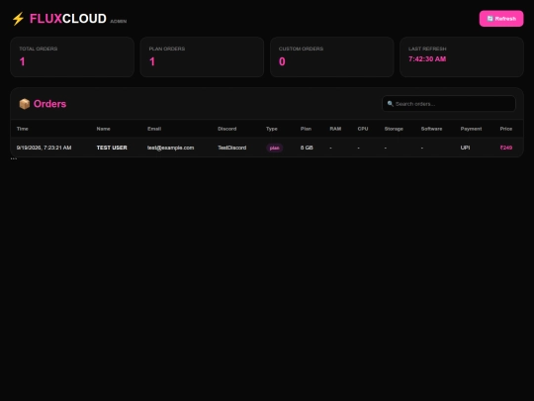Image resolution: width=534 pixels, height=401 pixels.
Task: Click the UPI payment cell
Action: [x=465, y=148]
